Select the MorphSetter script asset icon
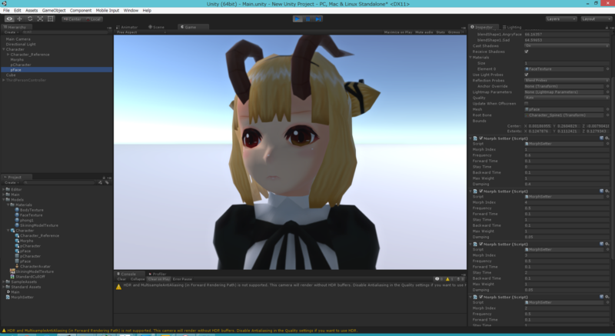 click(8, 298)
